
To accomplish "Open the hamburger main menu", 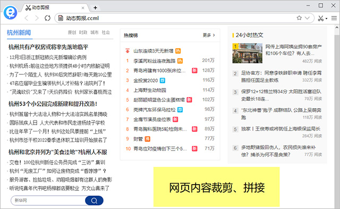I will coord(334,19).
